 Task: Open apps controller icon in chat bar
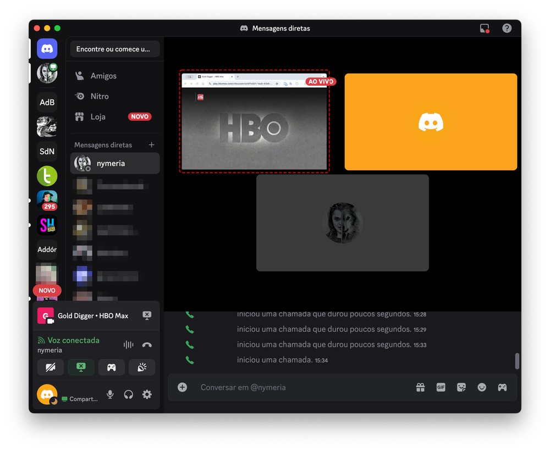pyautogui.click(x=502, y=387)
